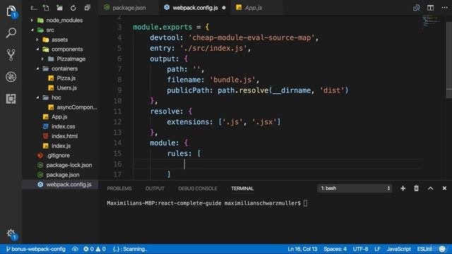This screenshot has height=254, width=452.
Task: Open App.js in the file tree
Action: (x=60, y=116)
